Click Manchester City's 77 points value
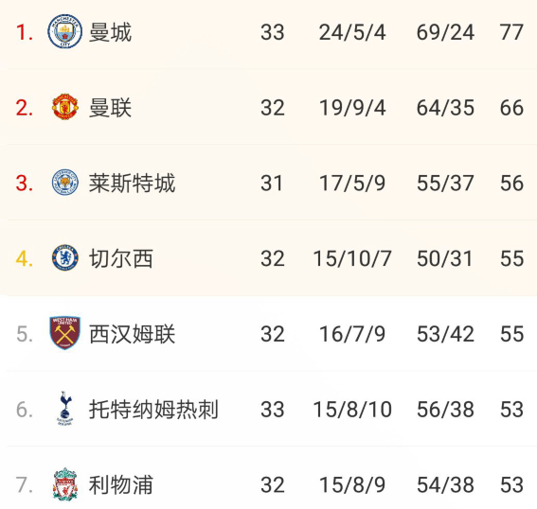The image size is (537, 509). (511, 32)
